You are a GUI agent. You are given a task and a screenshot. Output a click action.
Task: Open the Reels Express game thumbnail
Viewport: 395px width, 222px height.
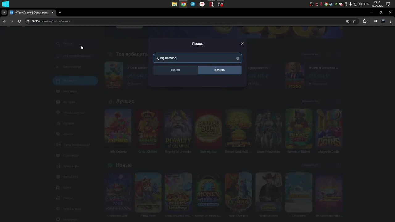[268, 192]
